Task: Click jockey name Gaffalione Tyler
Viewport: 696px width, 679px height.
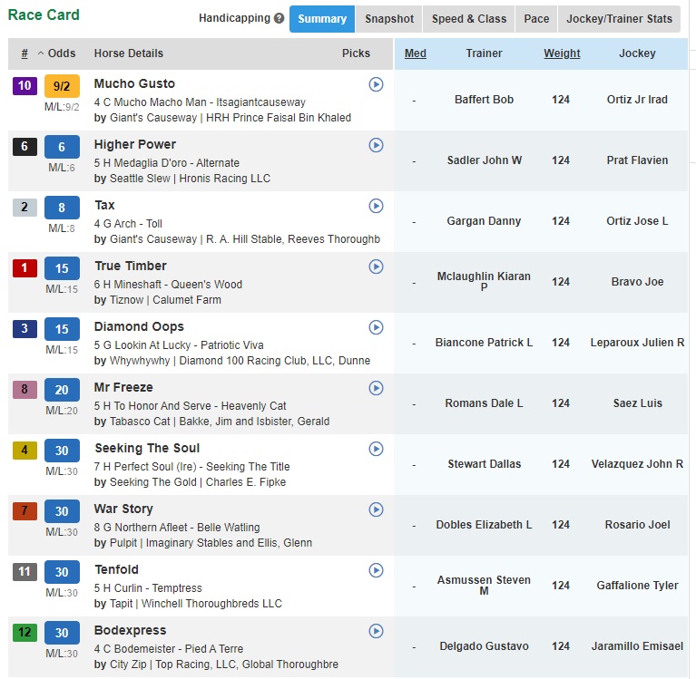Action: tap(637, 586)
